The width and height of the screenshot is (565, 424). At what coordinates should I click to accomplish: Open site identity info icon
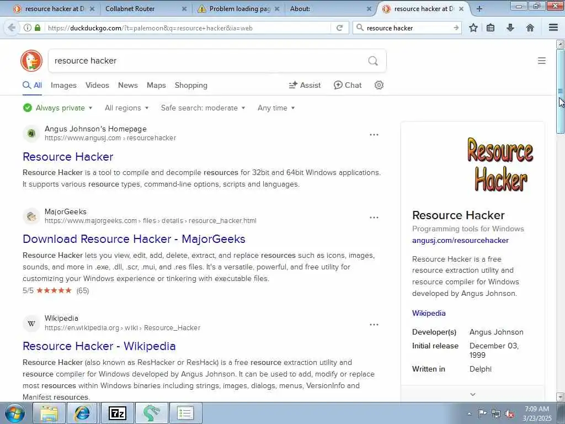[28, 28]
